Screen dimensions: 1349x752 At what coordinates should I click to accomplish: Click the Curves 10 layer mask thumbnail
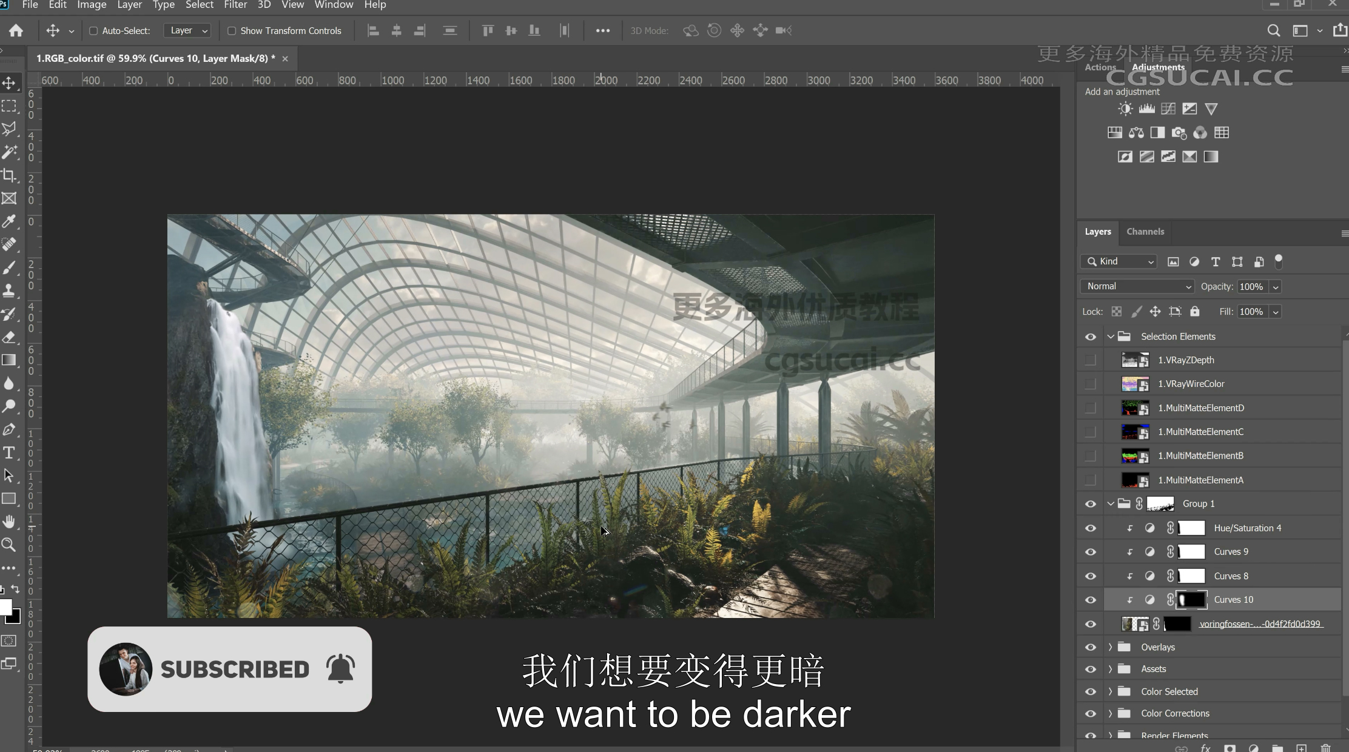point(1191,600)
